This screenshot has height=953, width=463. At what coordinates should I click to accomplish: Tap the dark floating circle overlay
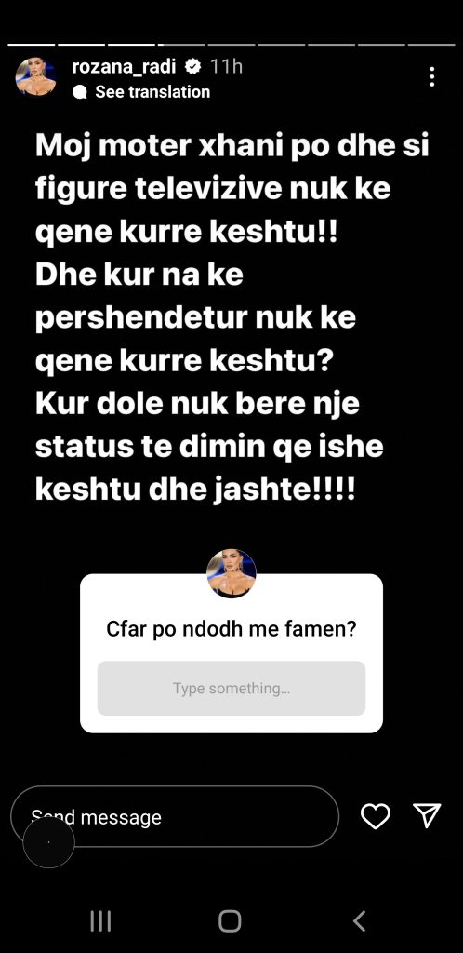48,842
